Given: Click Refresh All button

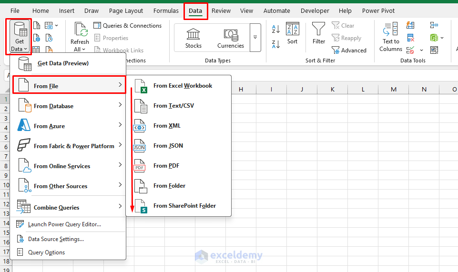Looking at the screenshot, I should (80, 37).
